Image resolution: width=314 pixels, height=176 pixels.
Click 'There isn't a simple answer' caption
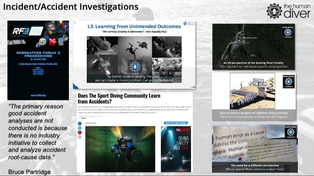254,116
